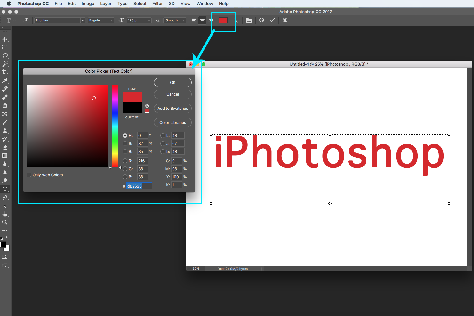Reset default foreground and background colors
The image size is (474, 316).
click(2, 238)
